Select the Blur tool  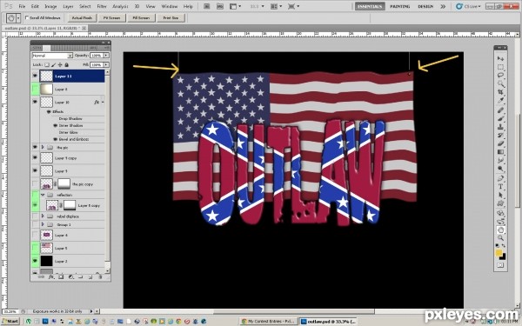(x=500, y=160)
